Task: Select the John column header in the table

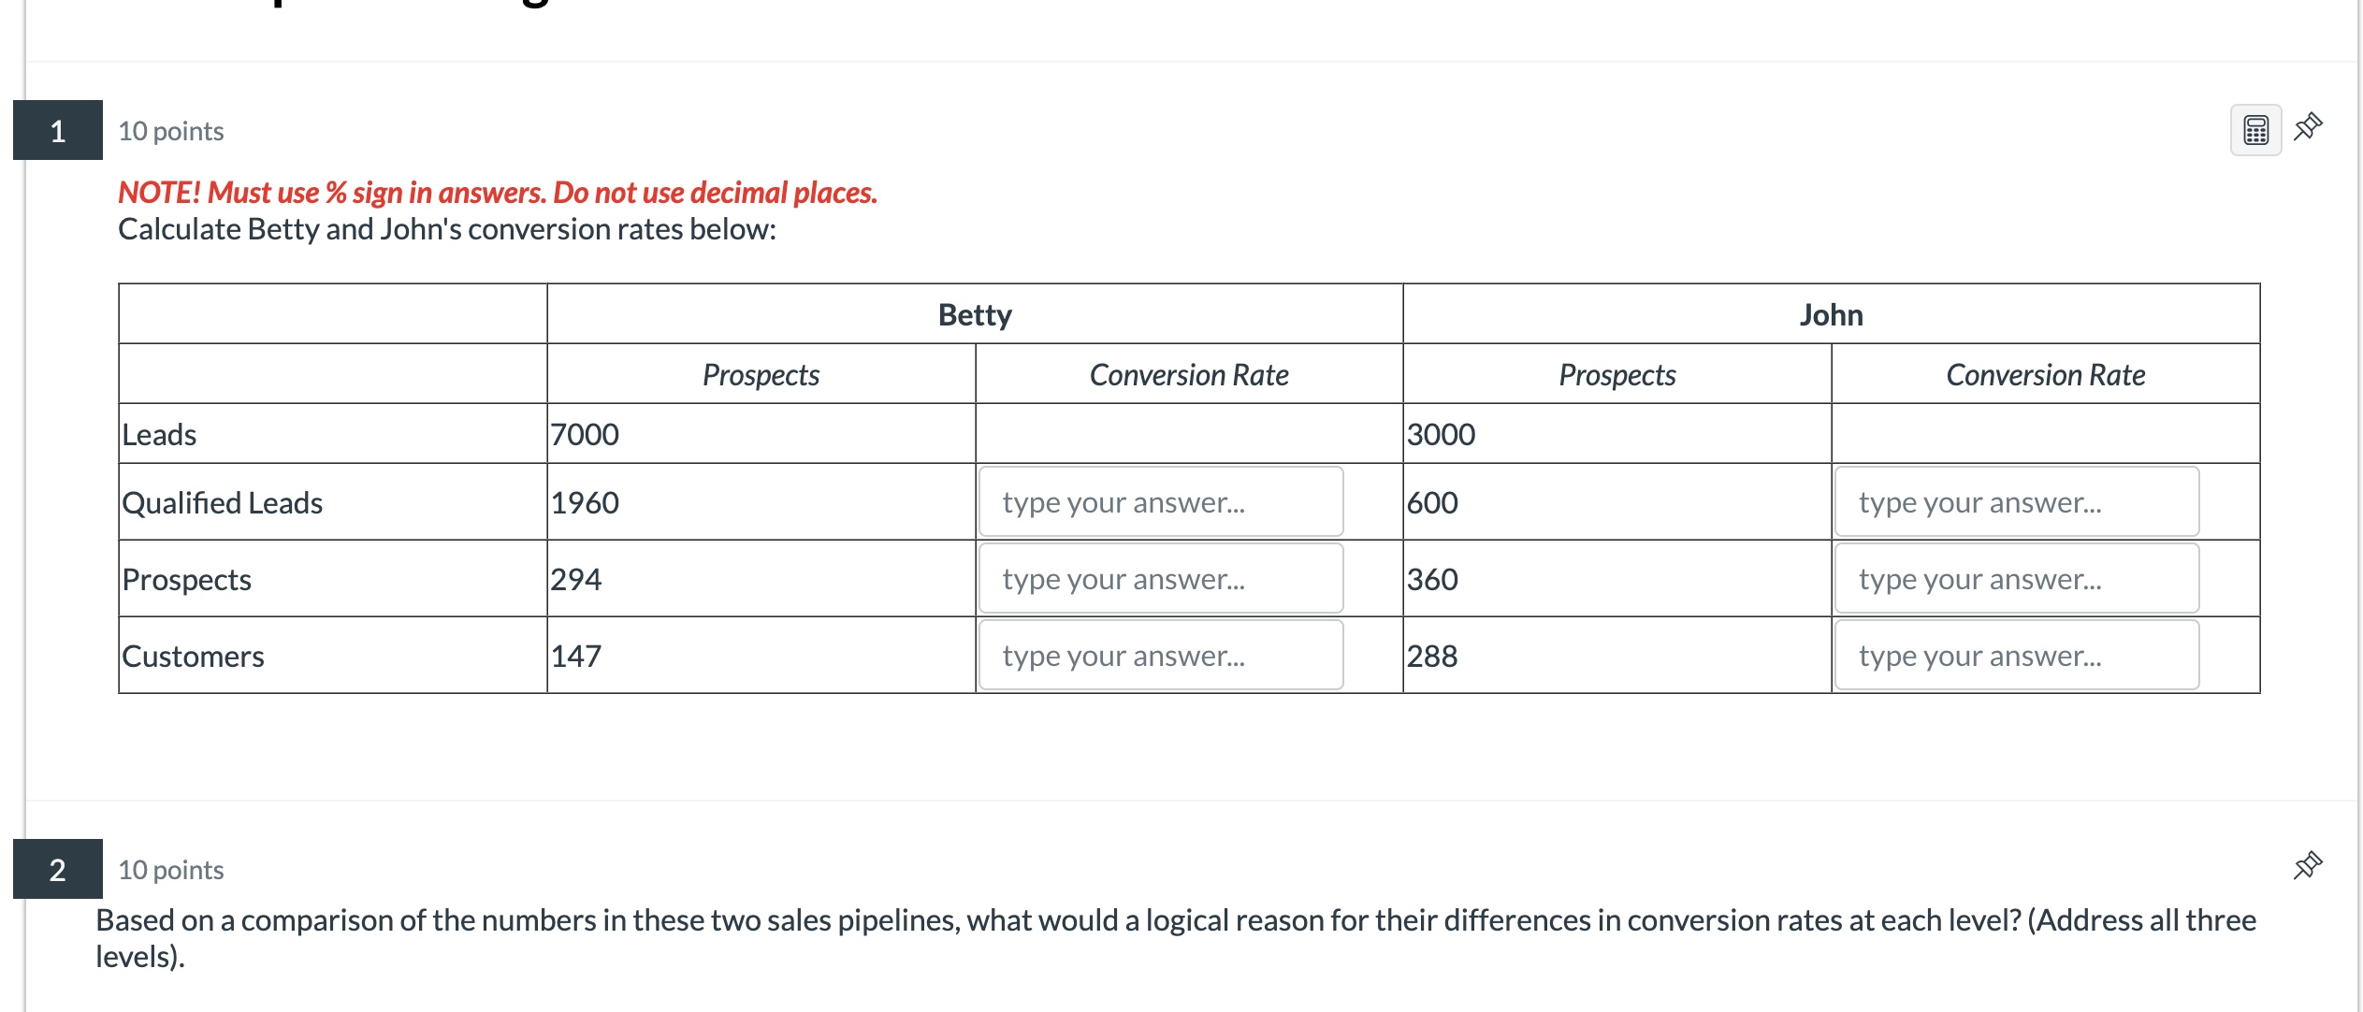Action: (x=1830, y=314)
